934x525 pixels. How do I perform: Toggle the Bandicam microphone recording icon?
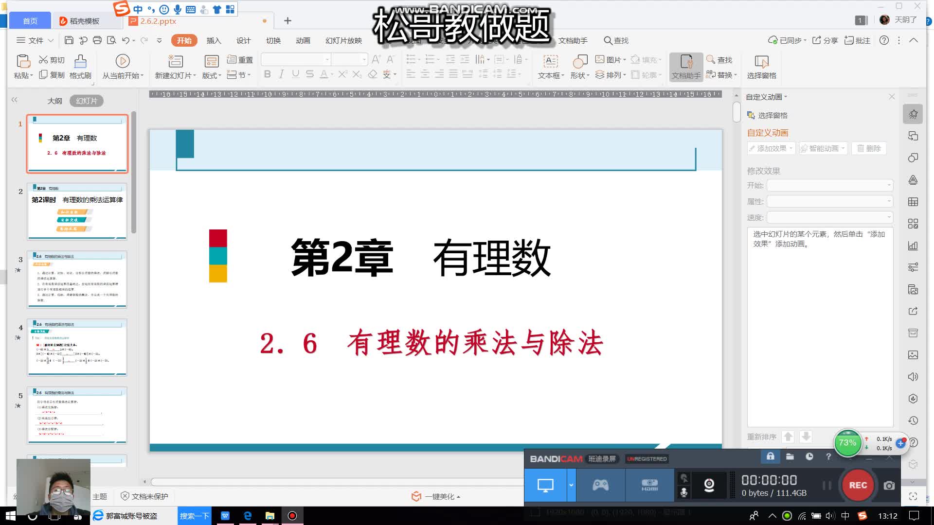pyautogui.click(x=683, y=492)
